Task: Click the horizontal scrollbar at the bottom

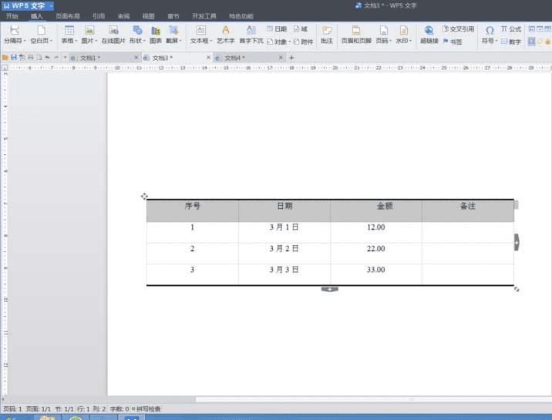Action: click(373, 399)
